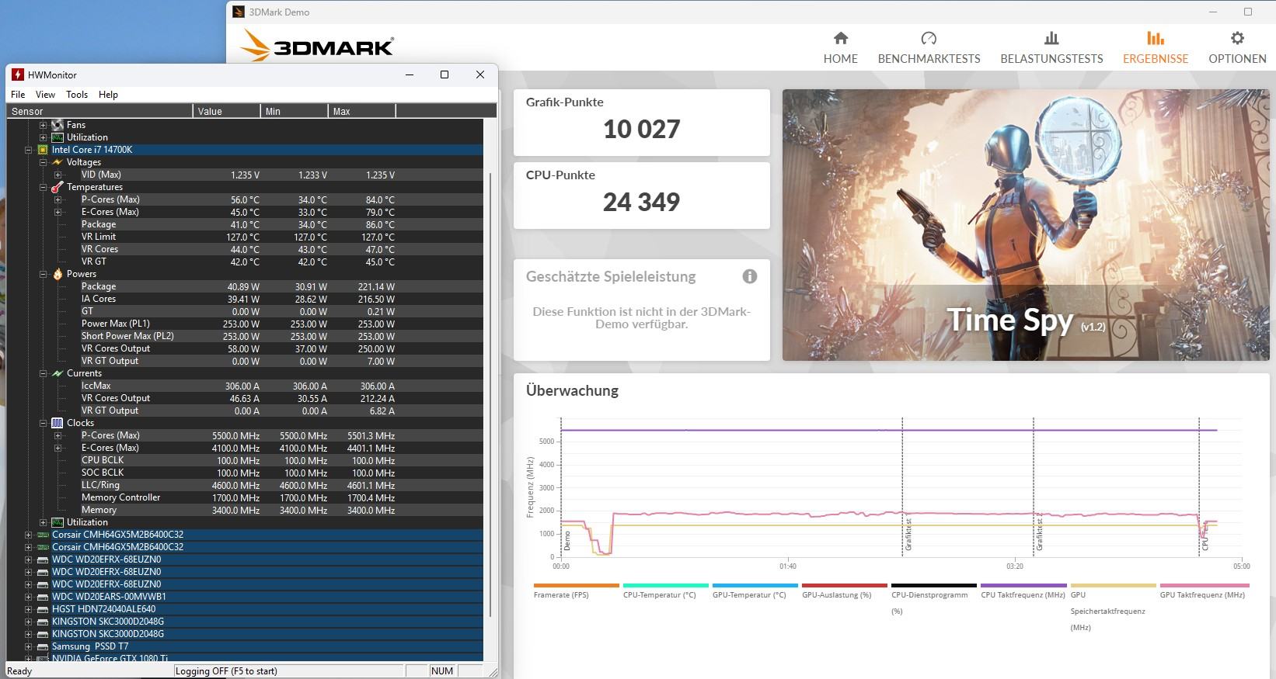Screen dimensions: 1276x679
Task: Expand the Fans group
Action: (x=43, y=125)
